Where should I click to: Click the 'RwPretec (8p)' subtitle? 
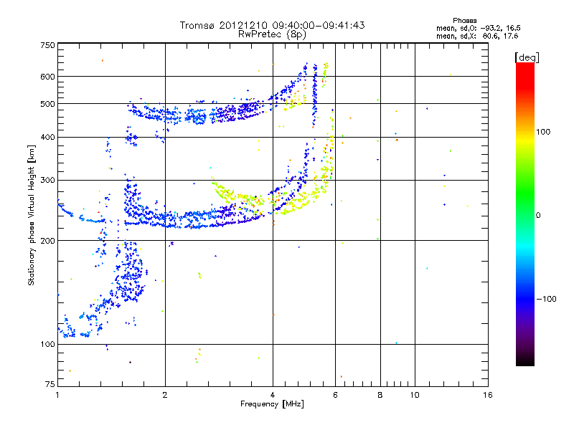(272, 34)
